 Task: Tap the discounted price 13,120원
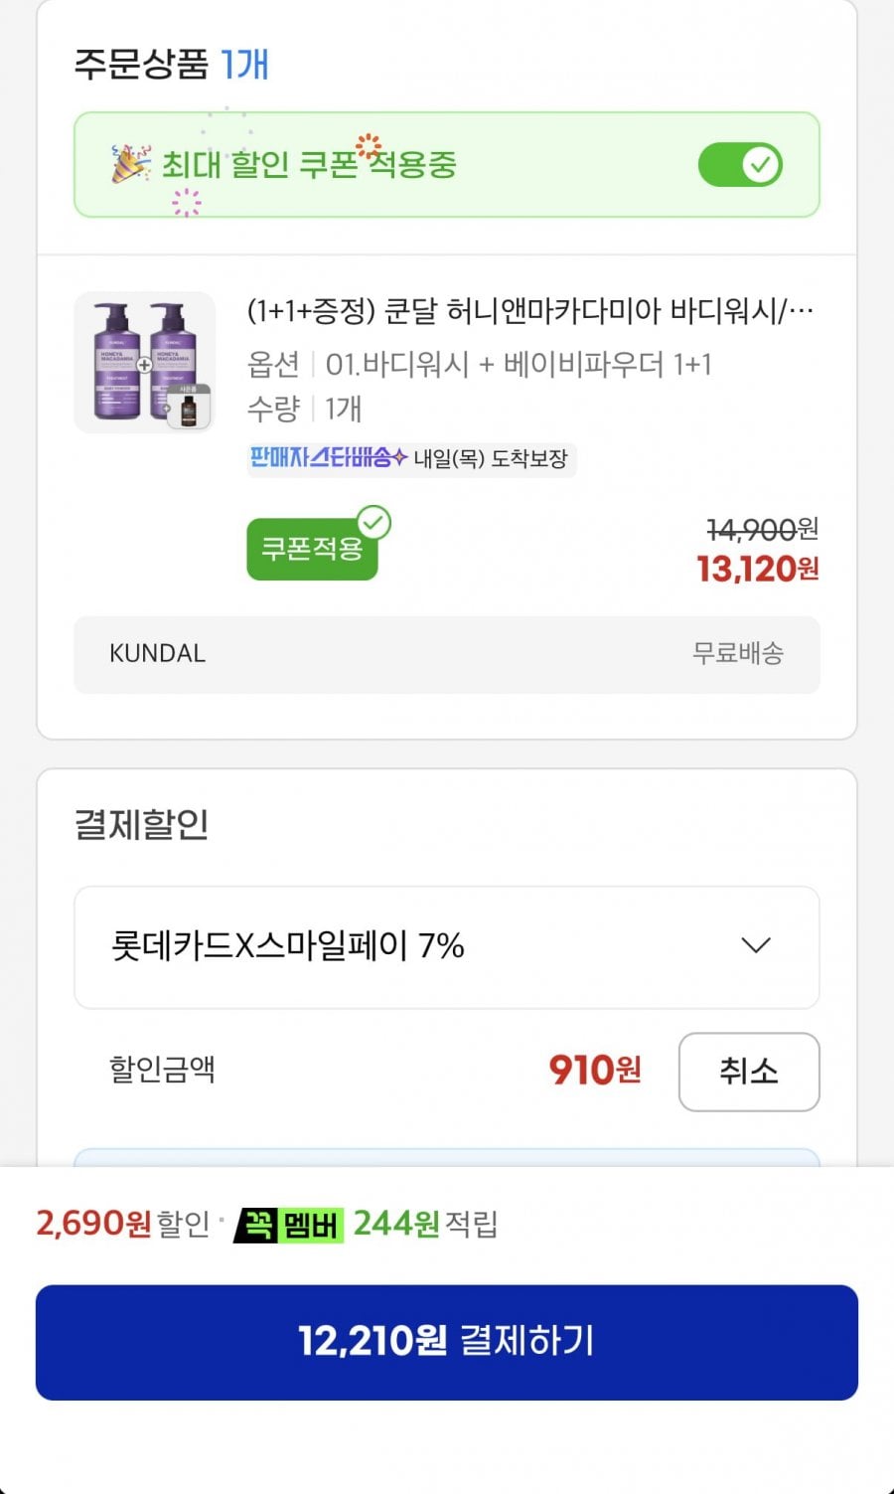(758, 569)
